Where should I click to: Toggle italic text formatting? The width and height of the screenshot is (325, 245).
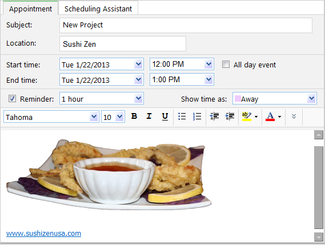tap(149, 117)
